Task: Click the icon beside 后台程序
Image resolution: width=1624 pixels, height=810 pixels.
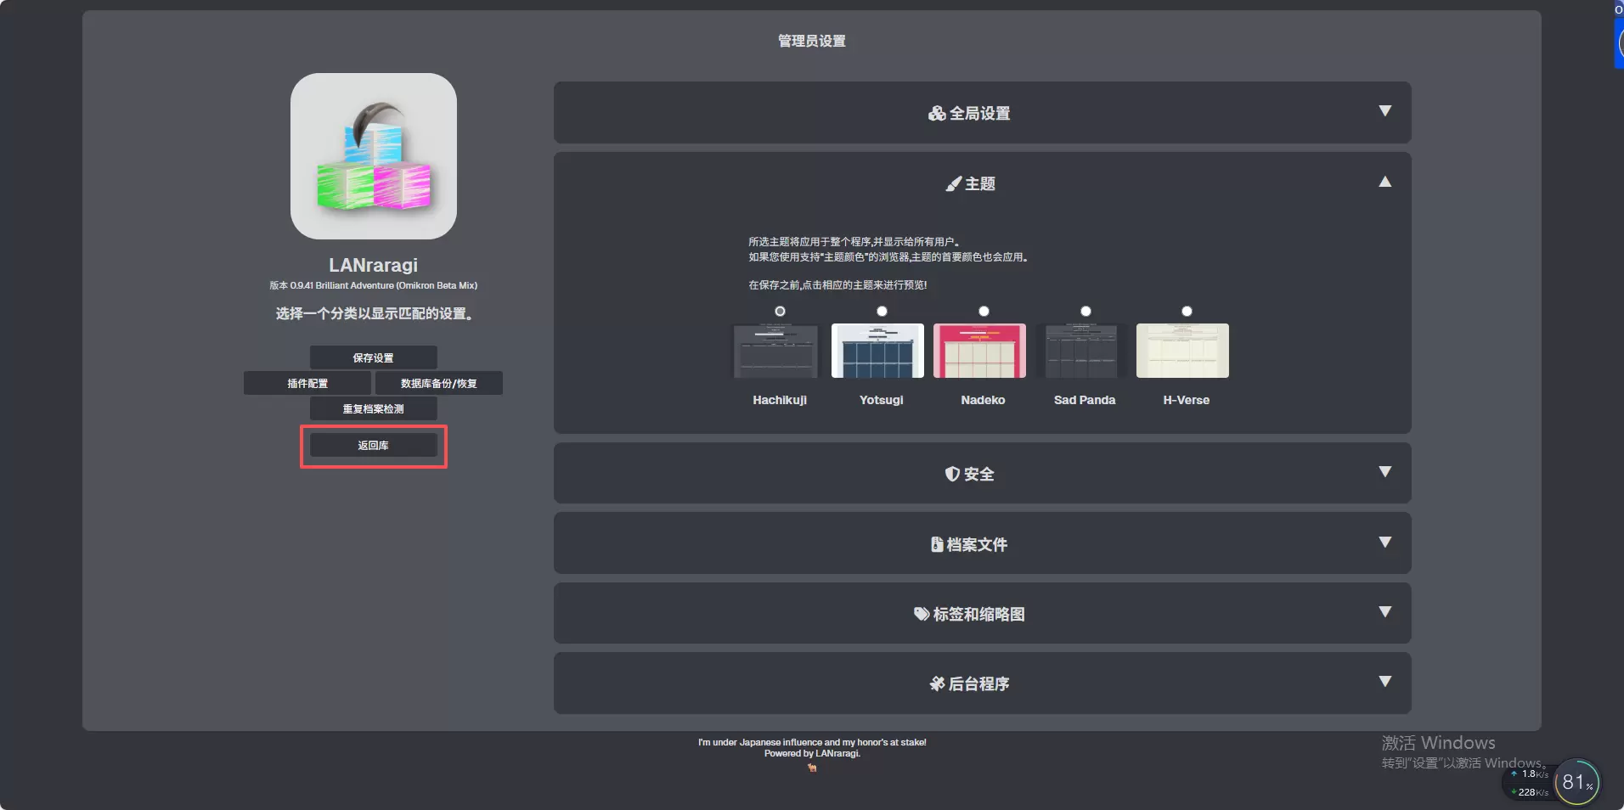Action: (x=936, y=683)
